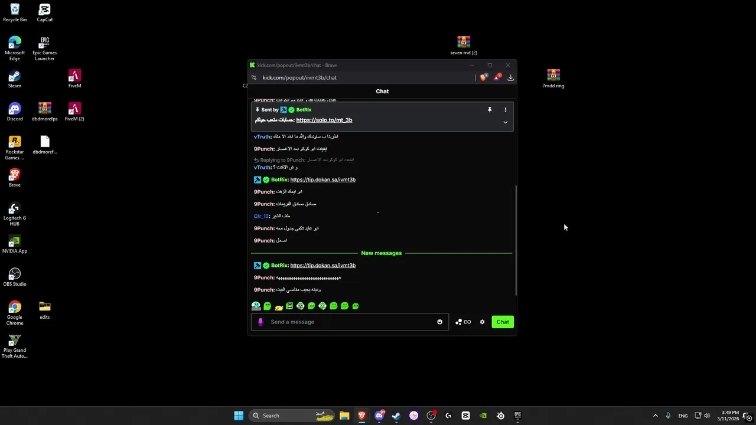The width and height of the screenshot is (756, 425).
Task: Open the solo.to/mt_3b link
Action: (324, 120)
